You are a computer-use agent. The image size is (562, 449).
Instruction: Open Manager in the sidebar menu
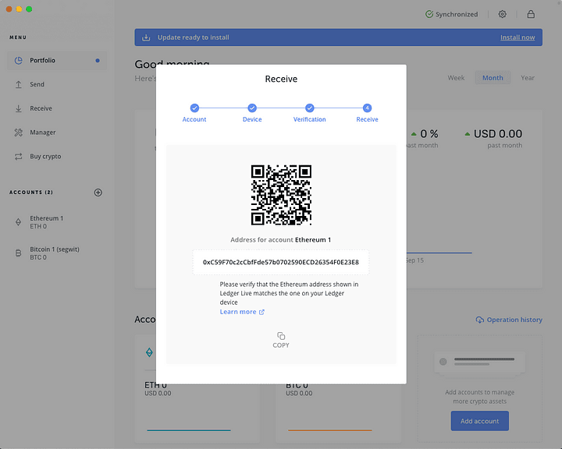[57, 133]
